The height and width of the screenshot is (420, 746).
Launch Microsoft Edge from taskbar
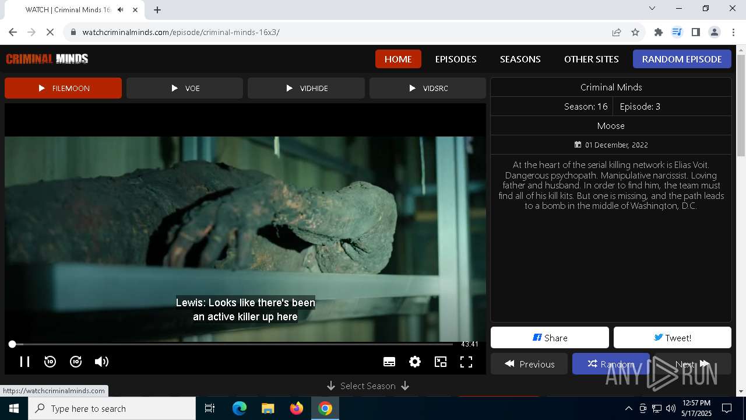240,408
